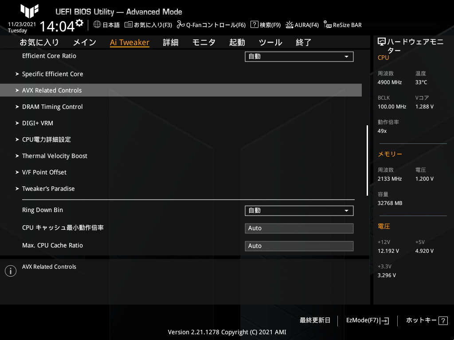Open the 終了 tab
Viewport: 454px width, 340px height.
pyautogui.click(x=303, y=42)
